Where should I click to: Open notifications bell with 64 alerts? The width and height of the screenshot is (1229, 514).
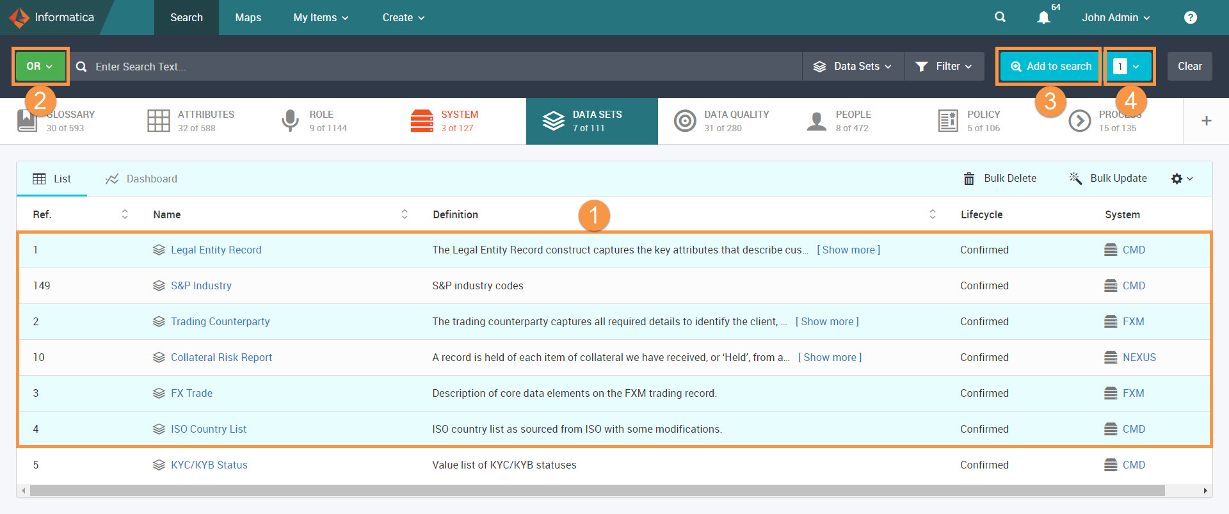click(x=1043, y=17)
